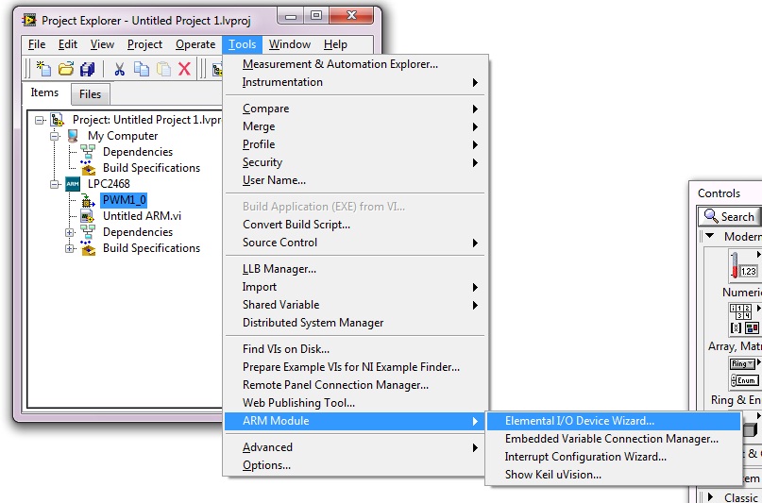Viewport: 762px width, 503px height.
Task: Click the Untitled ARM.vi file icon
Action: (88, 216)
